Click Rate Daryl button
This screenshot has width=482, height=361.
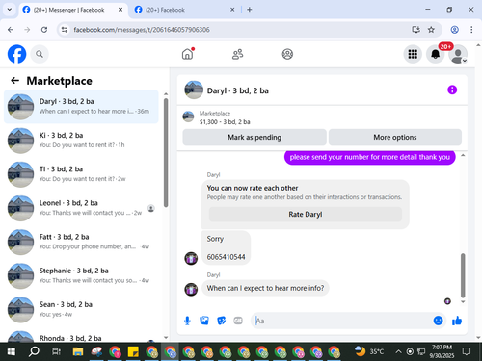tap(306, 214)
